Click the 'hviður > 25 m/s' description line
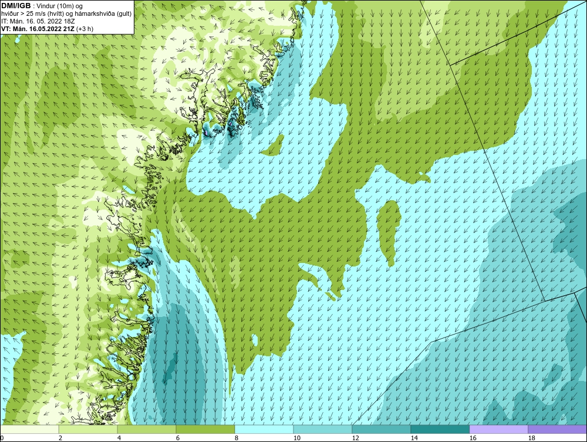The image size is (587, 442). [66, 14]
